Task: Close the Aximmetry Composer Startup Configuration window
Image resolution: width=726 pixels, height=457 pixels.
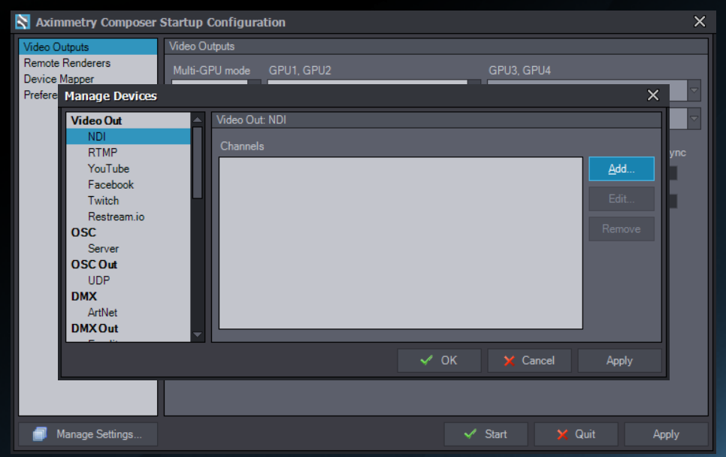Action: [x=700, y=21]
